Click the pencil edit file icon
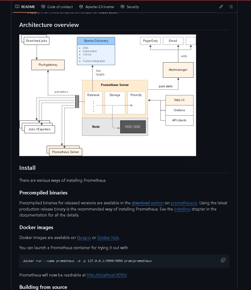This screenshot has height=290, width=251. (221, 7)
